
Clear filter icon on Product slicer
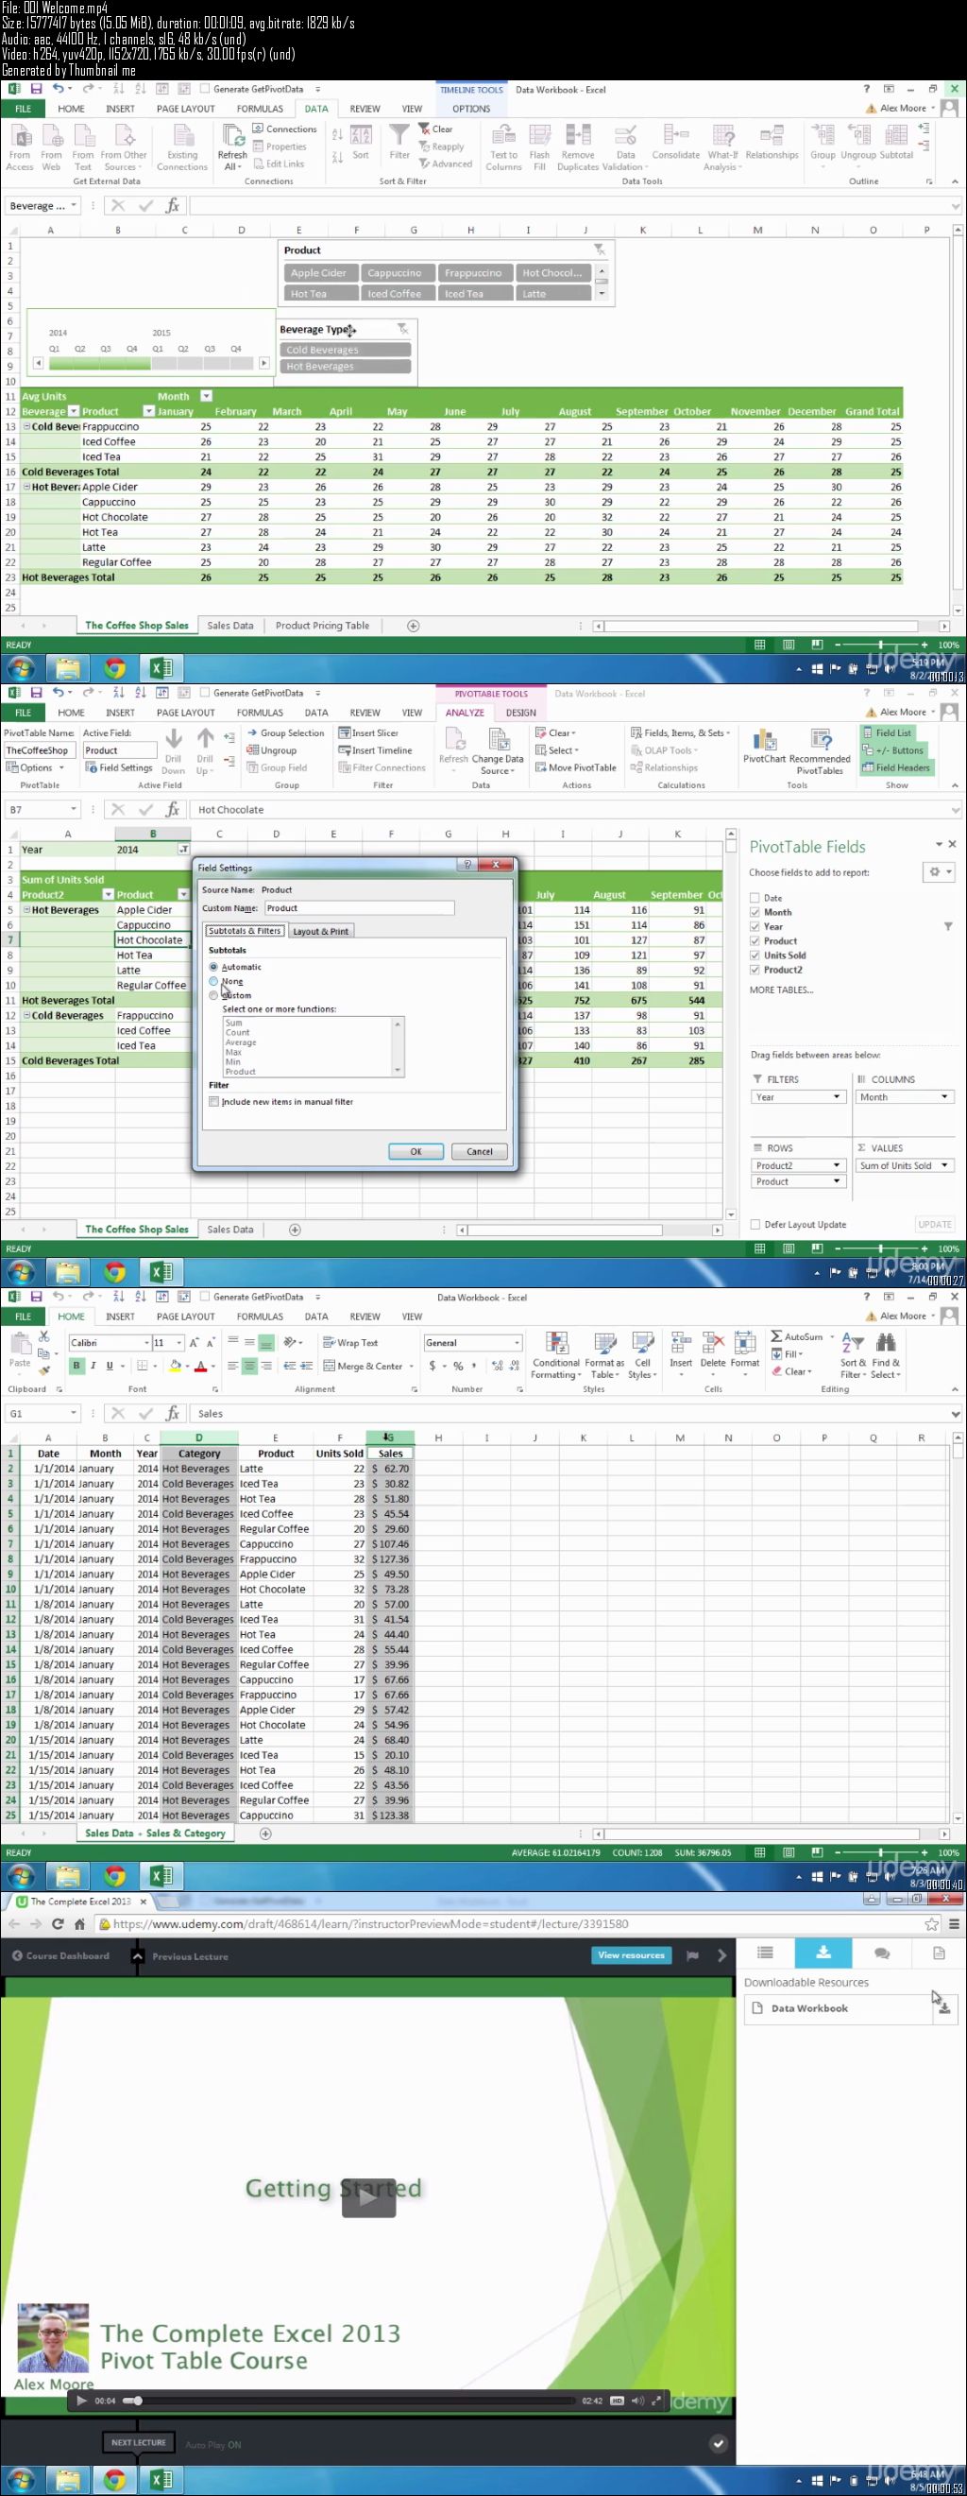coord(599,250)
